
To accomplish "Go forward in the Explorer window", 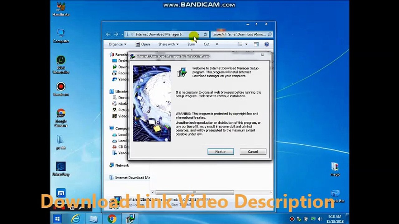I will (x=116, y=34).
